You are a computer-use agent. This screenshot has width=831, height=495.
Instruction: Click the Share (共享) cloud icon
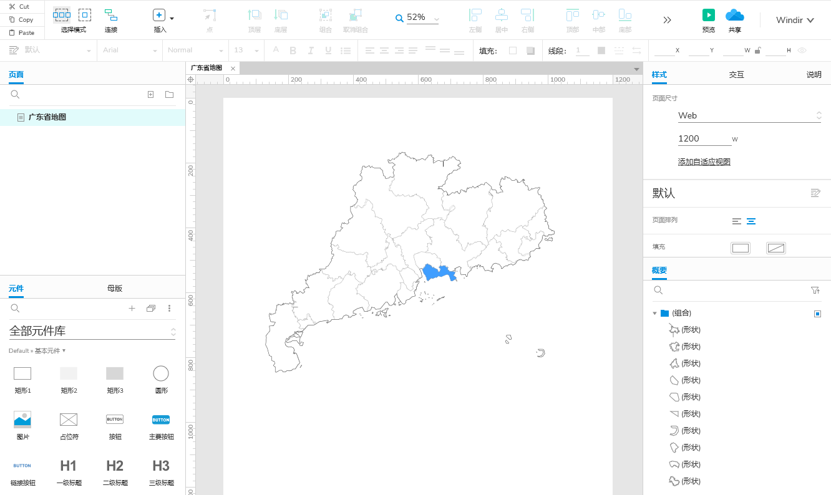point(735,15)
